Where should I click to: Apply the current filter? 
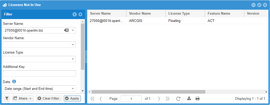pyautogui.click(x=72, y=98)
